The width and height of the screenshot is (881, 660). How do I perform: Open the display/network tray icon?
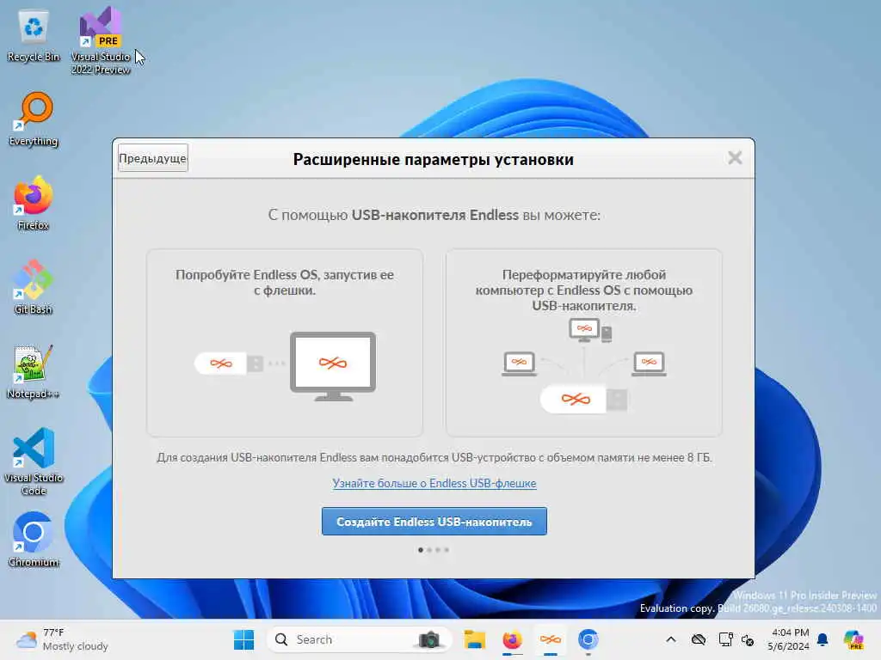click(725, 639)
